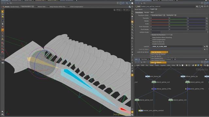Click the yellow sticky note icon in network toolbar
Image resolution: width=209 pixels, height=117 pixels.
[x=196, y=65]
